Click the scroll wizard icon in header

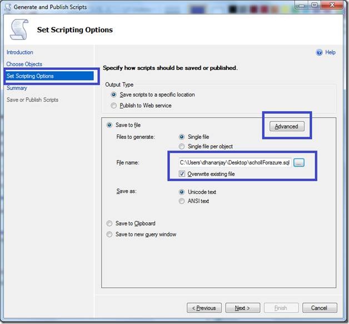pyautogui.click(x=19, y=29)
